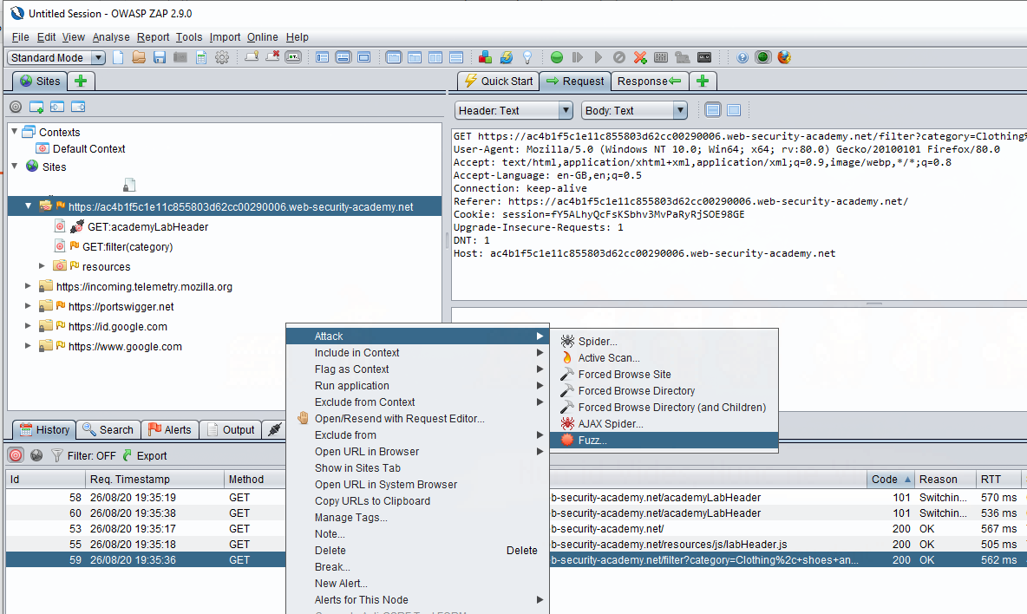Viewport: 1027px width, 614px height.
Task: Select history row with Id 53
Action: pos(146,529)
